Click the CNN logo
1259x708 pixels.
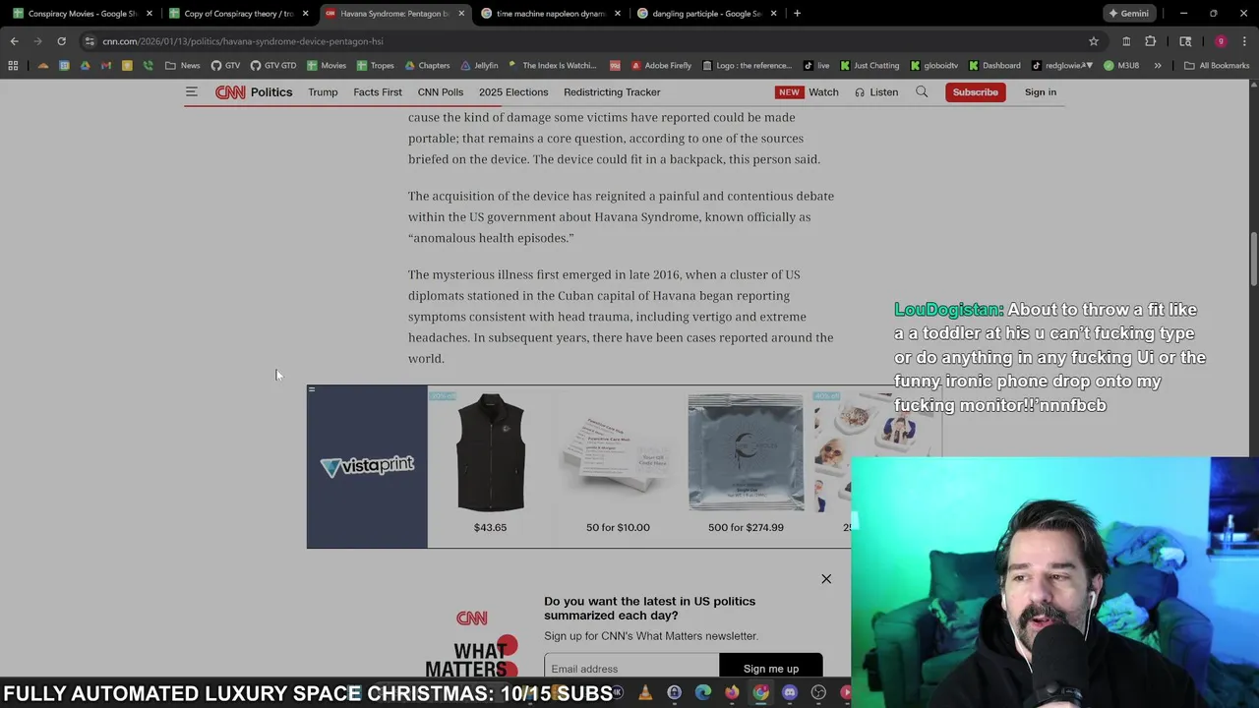[230, 92]
